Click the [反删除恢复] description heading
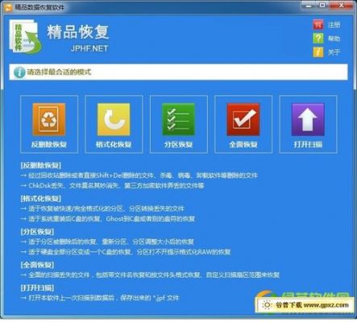 pos(41,165)
